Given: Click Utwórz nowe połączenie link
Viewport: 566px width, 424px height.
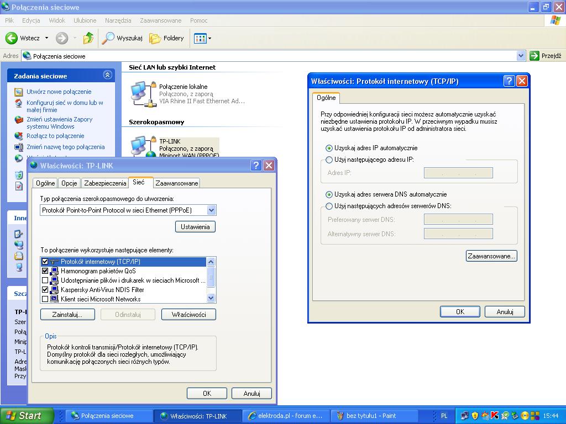Looking at the screenshot, I should point(59,92).
